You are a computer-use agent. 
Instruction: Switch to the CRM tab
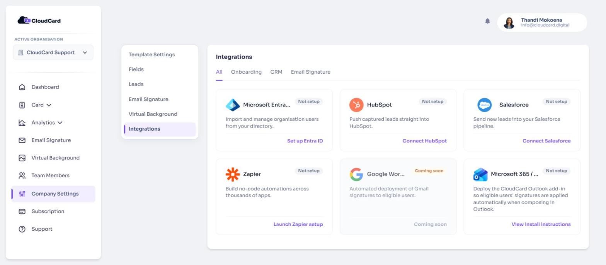(x=276, y=72)
